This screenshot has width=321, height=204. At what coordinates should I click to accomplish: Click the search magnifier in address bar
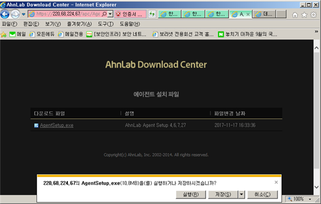[x=104, y=14]
